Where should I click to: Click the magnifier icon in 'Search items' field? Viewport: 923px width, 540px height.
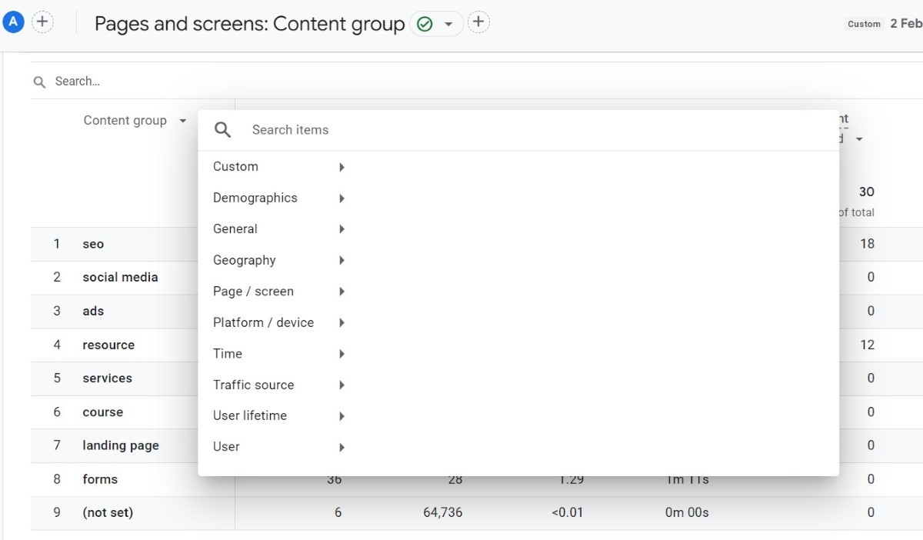click(x=223, y=130)
